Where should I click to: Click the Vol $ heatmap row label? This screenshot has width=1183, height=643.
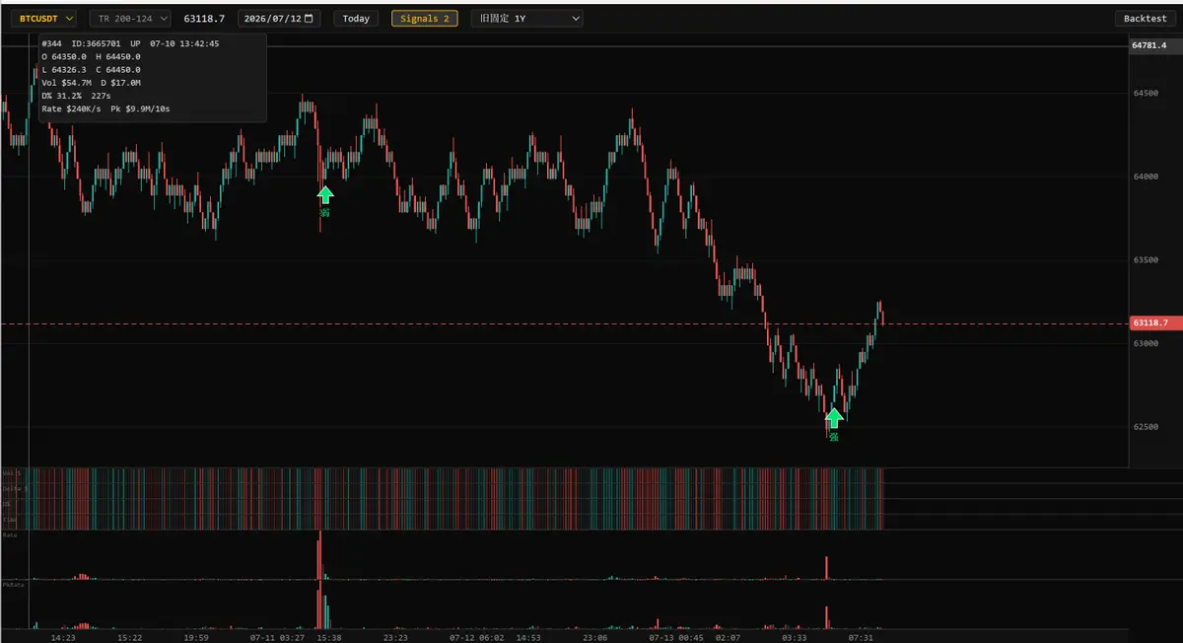(x=11, y=474)
